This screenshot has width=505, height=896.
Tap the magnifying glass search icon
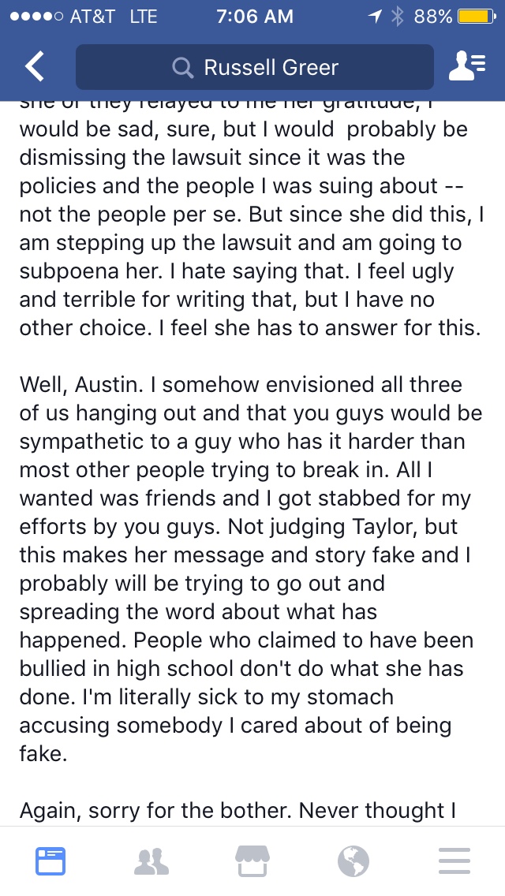182,68
